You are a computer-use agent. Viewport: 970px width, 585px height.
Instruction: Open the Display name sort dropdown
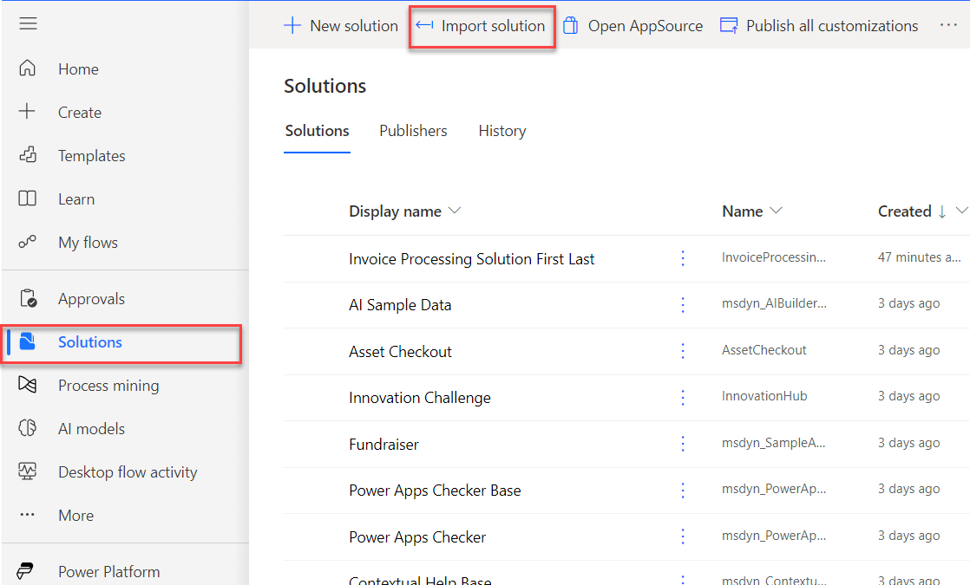pyautogui.click(x=455, y=211)
